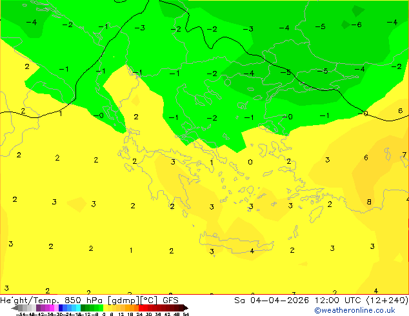The width and height of the screenshot is (409, 316).
Task: Click the '8' temperature value over Turkey
Action: point(369,202)
